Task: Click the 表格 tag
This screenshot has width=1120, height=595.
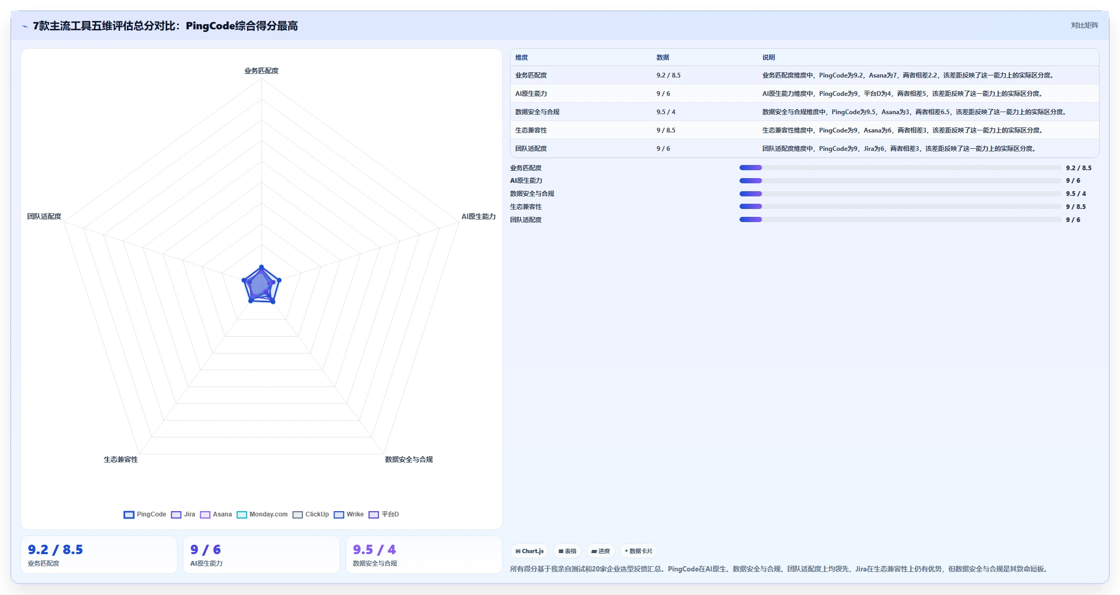Action: pyautogui.click(x=568, y=551)
